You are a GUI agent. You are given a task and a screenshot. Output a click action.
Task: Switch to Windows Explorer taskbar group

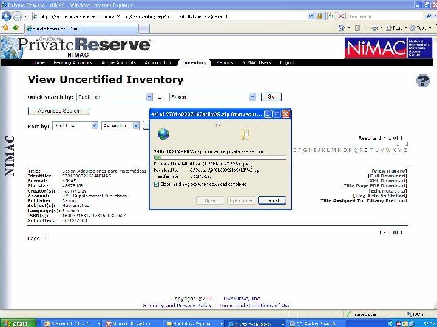pyautogui.click(x=195, y=323)
